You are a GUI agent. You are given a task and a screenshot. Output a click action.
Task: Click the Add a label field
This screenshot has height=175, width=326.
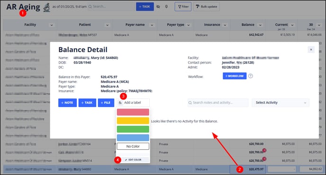(x=133, y=102)
